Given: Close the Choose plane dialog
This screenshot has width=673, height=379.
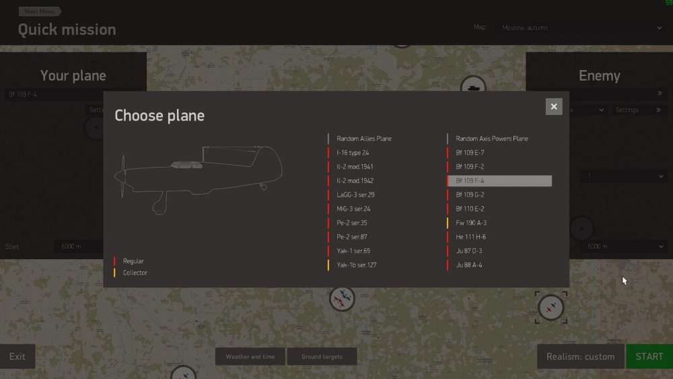Looking at the screenshot, I should (554, 106).
